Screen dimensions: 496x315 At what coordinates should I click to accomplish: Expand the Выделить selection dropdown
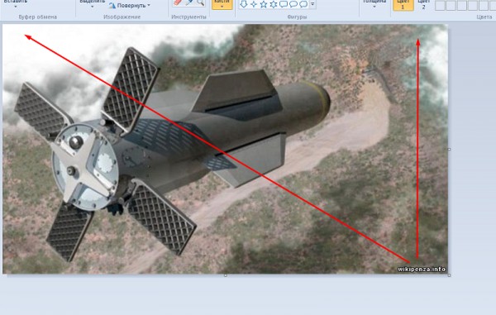click(x=92, y=7)
